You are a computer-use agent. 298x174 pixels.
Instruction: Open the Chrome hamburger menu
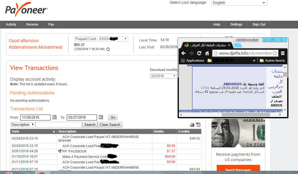tap(283, 53)
